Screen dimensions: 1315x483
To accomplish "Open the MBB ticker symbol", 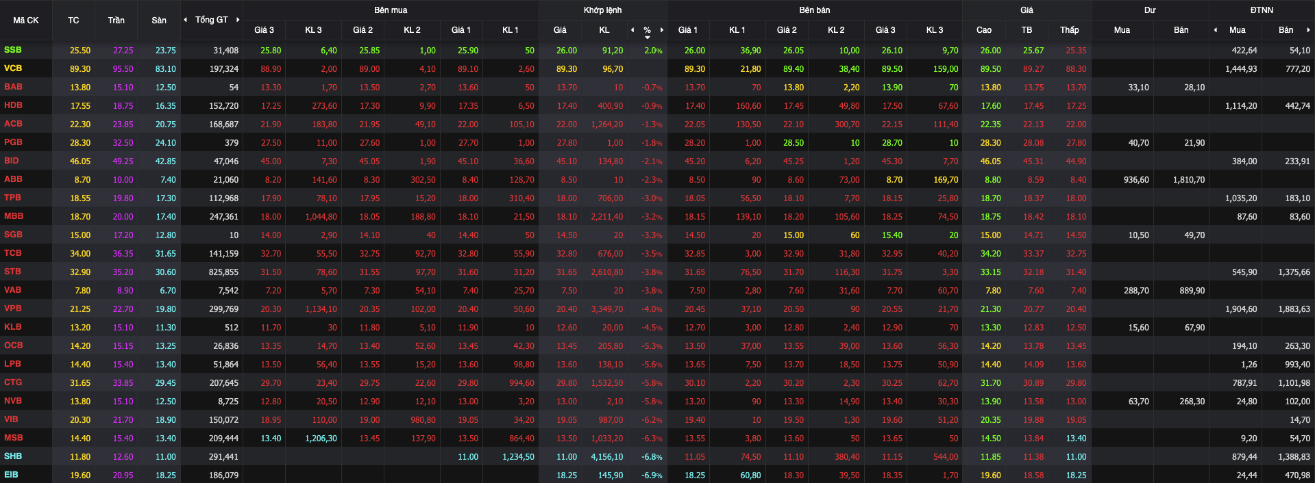I will click(14, 216).
